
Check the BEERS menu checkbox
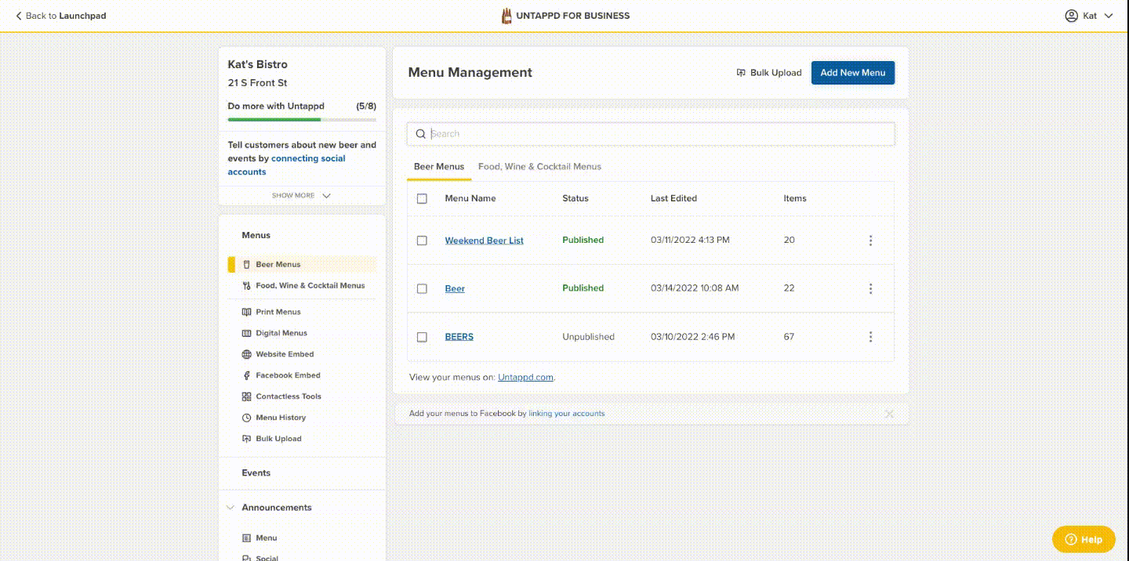(422, 337)
